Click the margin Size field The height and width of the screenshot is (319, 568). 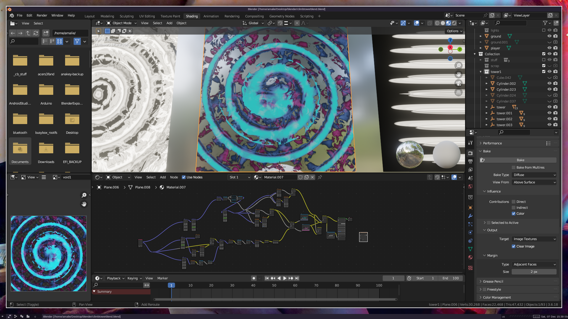pos(534,272)
